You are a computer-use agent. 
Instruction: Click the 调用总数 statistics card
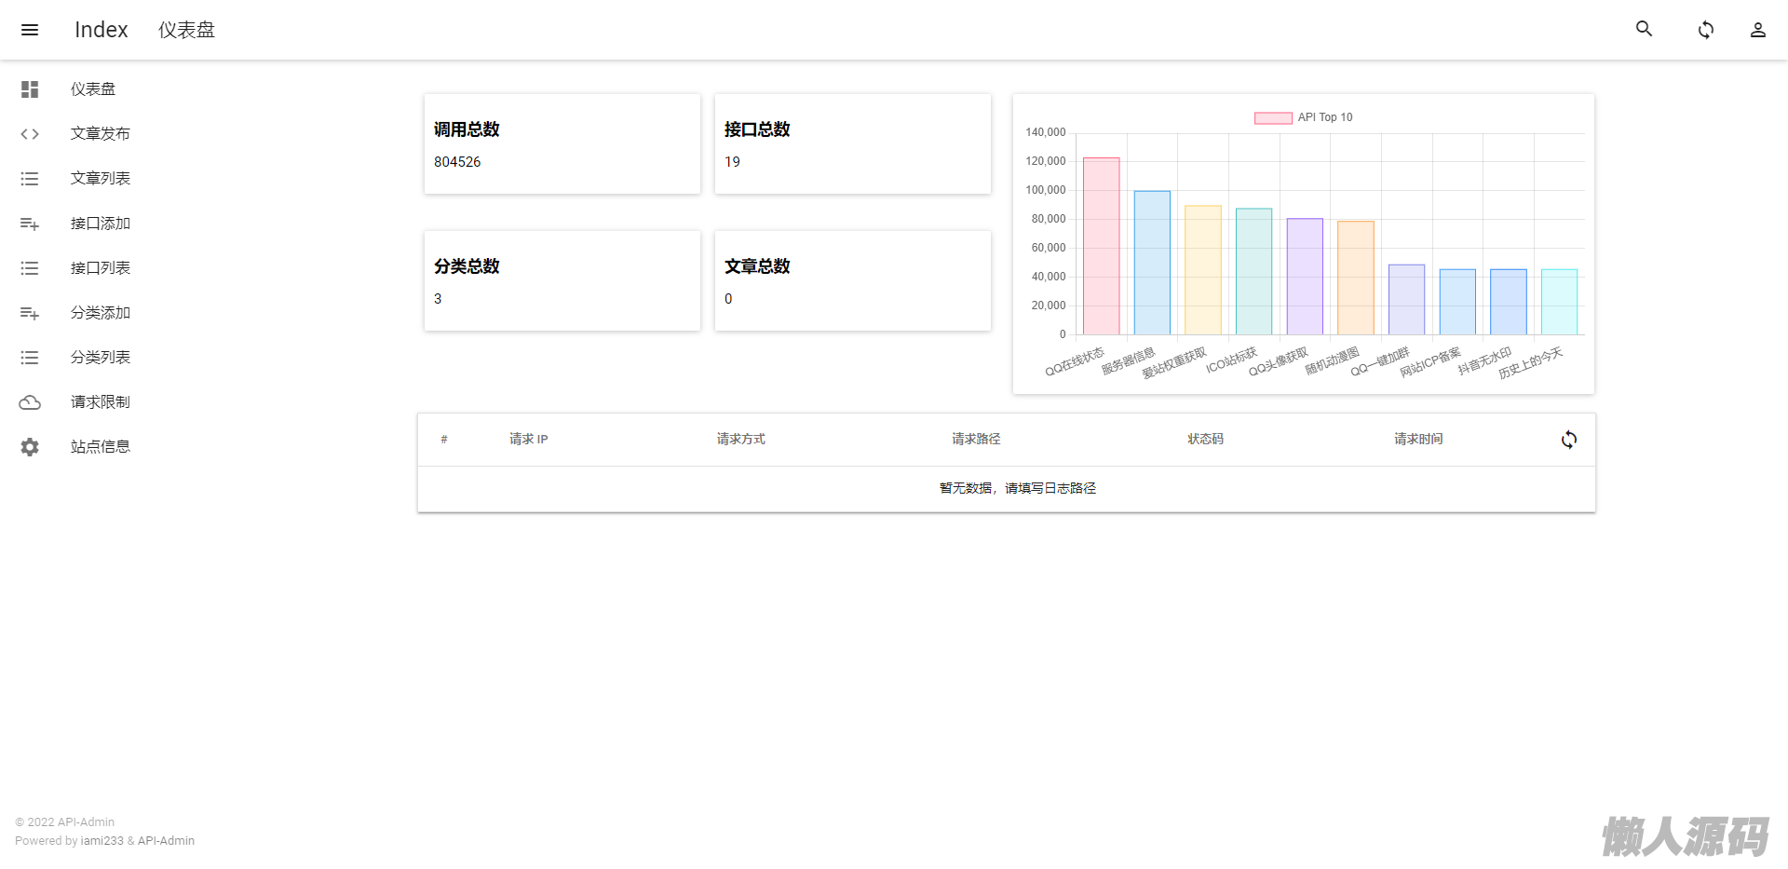(562, 144)
